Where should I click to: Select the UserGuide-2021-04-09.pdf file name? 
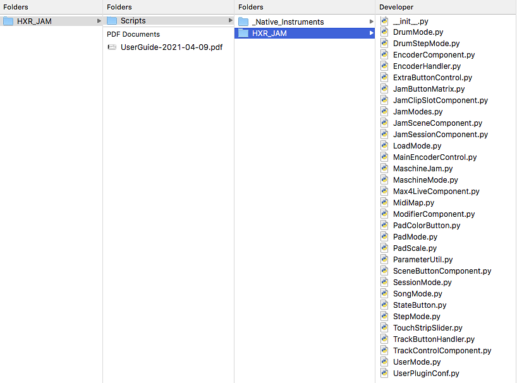pos(171,47)
